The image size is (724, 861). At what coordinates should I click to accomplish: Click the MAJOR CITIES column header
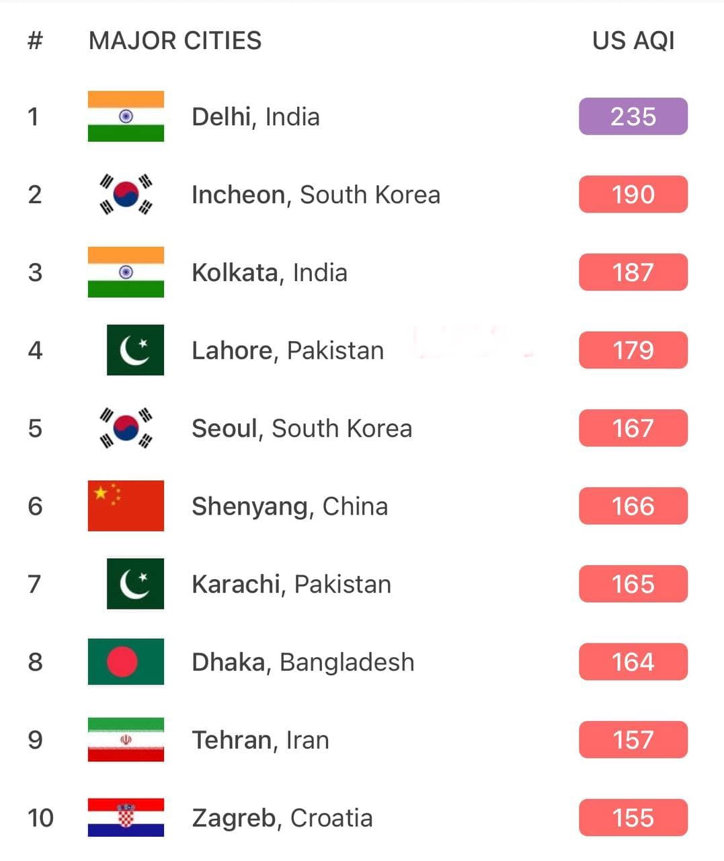click(175, 41)
